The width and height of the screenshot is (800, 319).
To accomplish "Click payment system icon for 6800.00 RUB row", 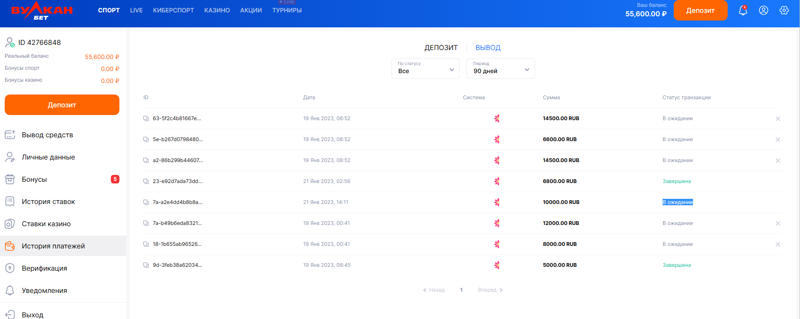I will point(497,181).
